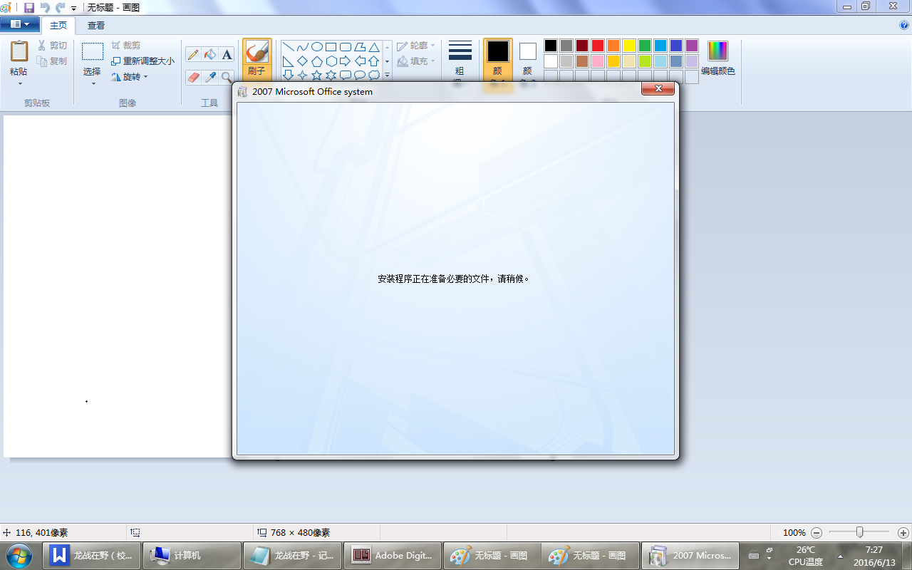
Task: Pick the straight line shape
Action: [x=289, y=47]
